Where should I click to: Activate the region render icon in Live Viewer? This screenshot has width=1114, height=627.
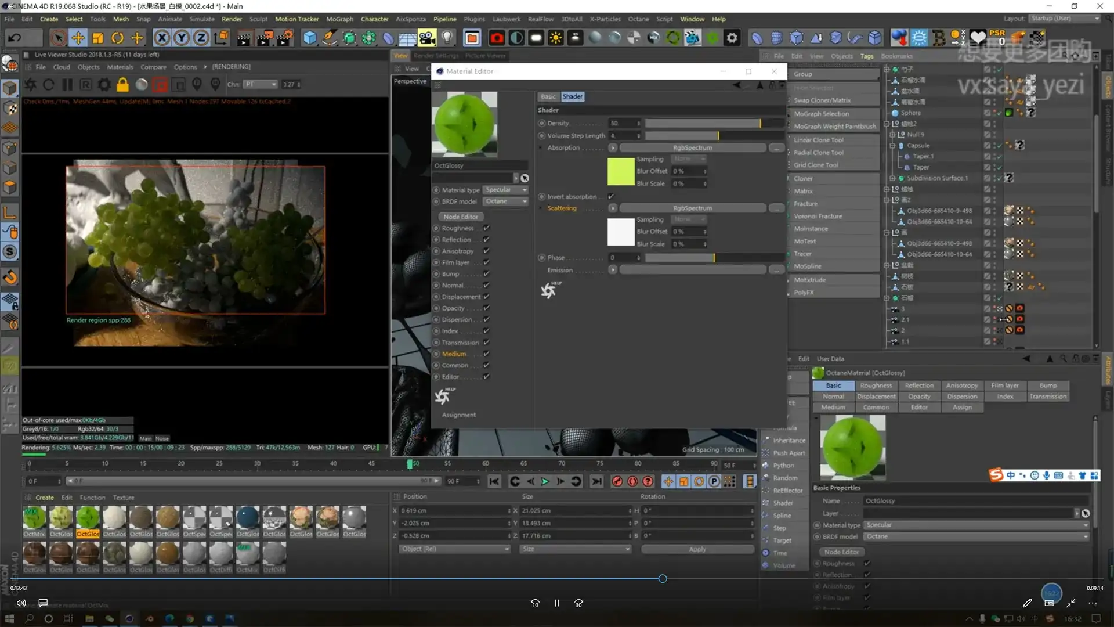click(161, 84)
